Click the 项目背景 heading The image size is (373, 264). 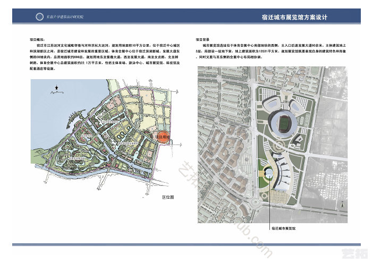[x=202, y=39]
